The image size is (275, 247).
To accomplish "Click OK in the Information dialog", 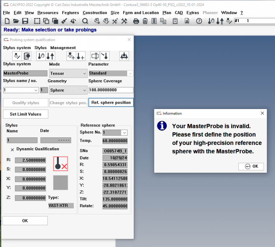I will 251,166.
